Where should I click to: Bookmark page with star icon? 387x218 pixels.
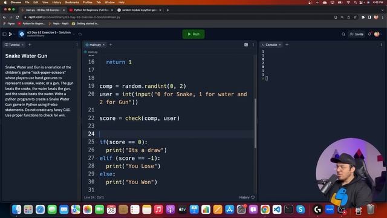click(355, 17)
